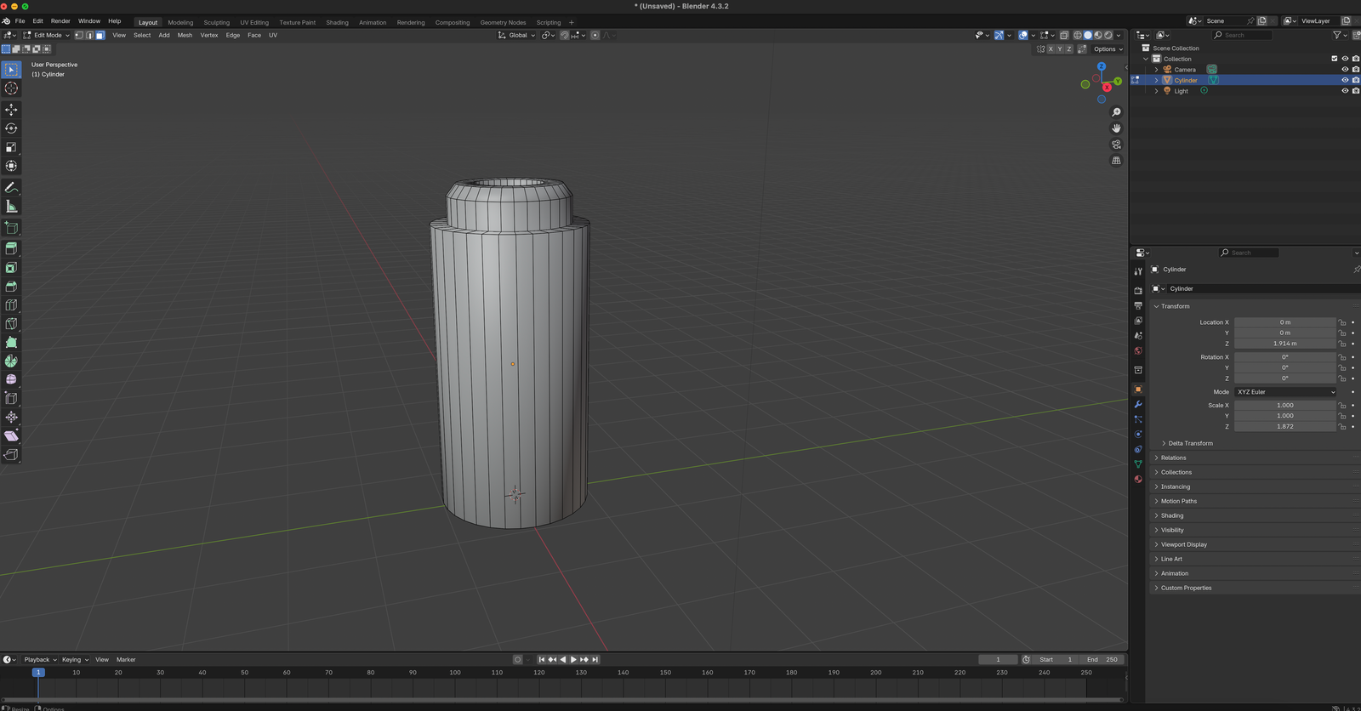Toggle proportional editing

point(595,35)
